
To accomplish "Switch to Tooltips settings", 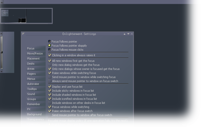I will 36,89.
